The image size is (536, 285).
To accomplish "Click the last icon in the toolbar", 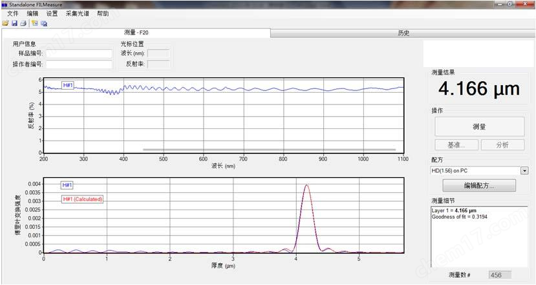I will click(44, 23).
